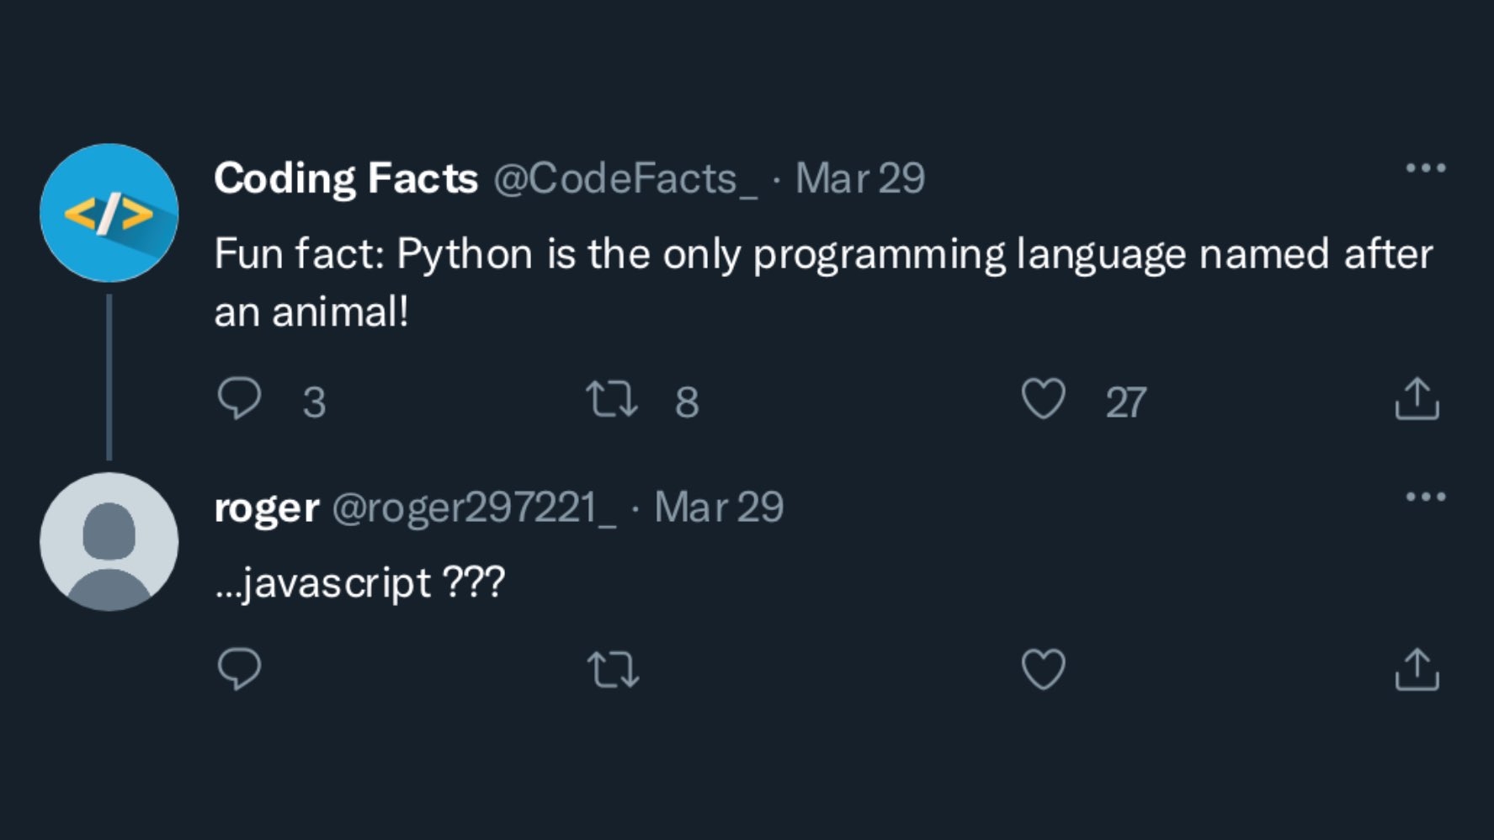Open more options on roger's reply
The width and height of the screenshot is (1494, 840).
1425,497
